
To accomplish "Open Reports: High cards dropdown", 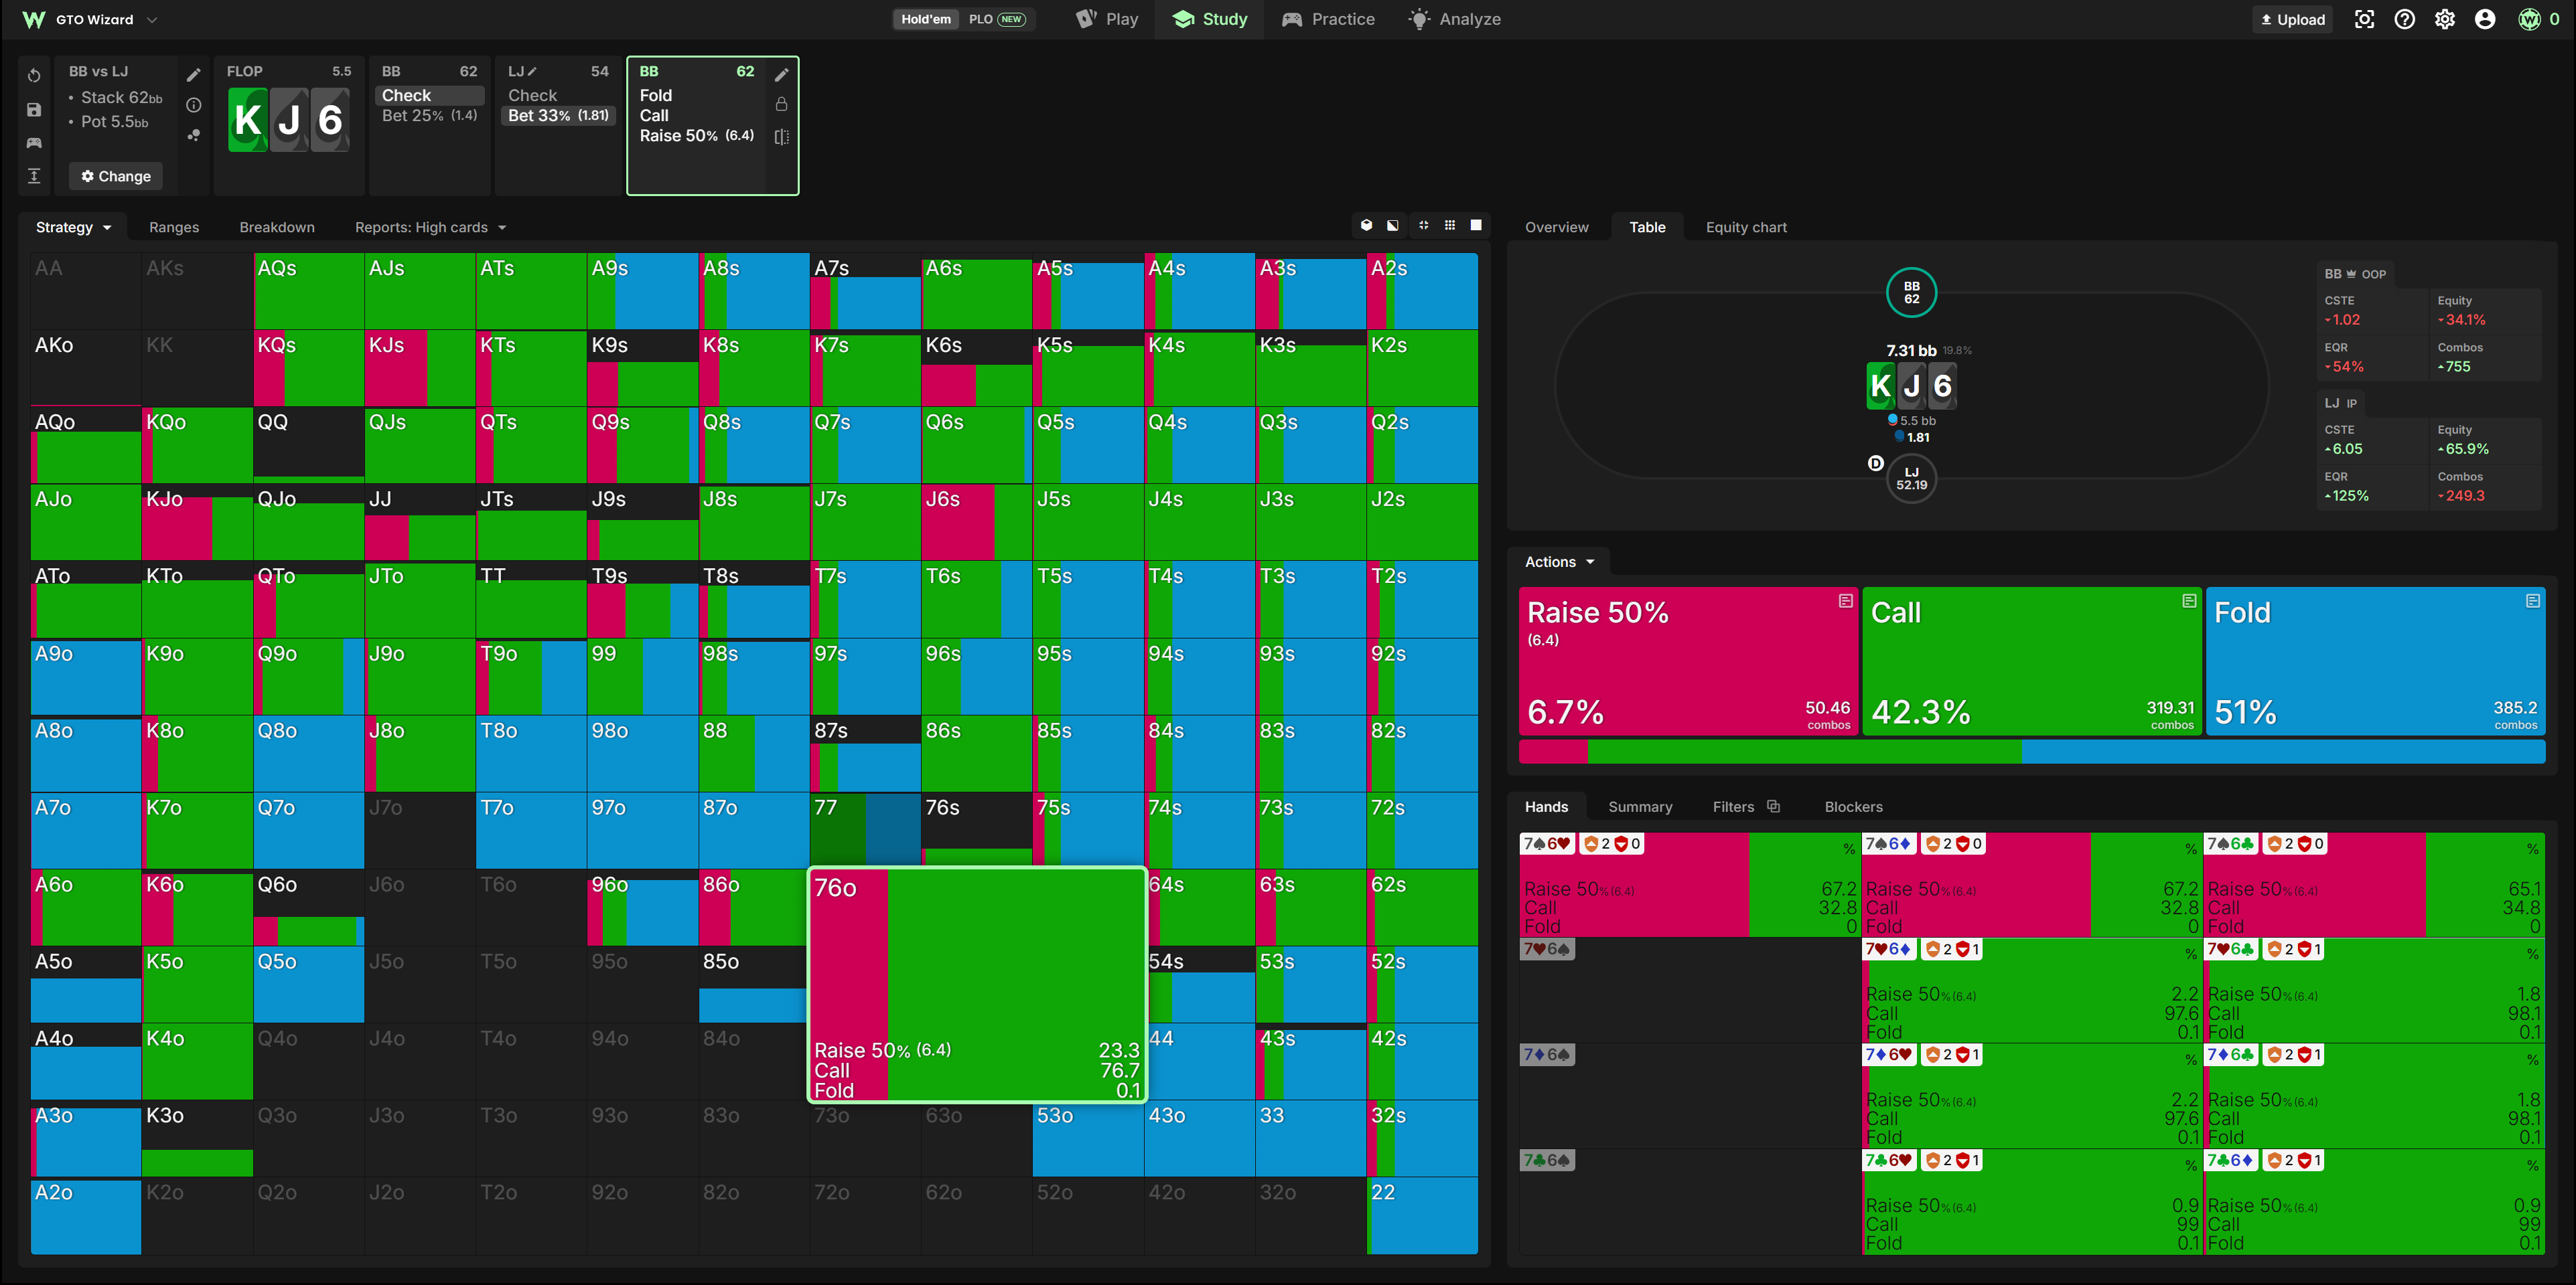I will [430, 227].
